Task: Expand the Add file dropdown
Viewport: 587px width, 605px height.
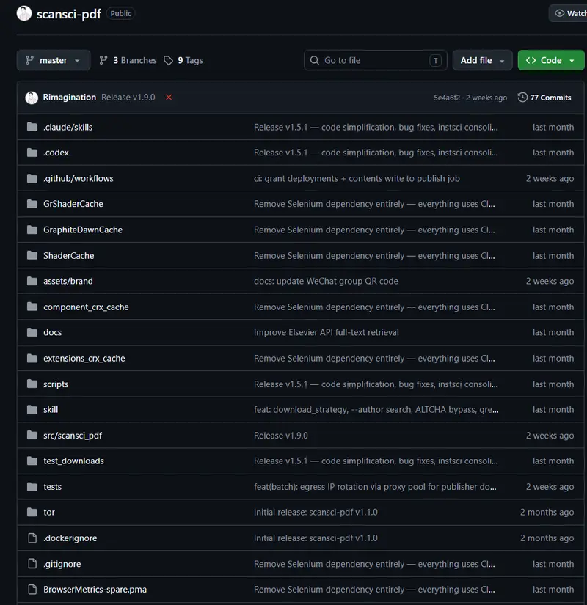Action: coord(482,60)
